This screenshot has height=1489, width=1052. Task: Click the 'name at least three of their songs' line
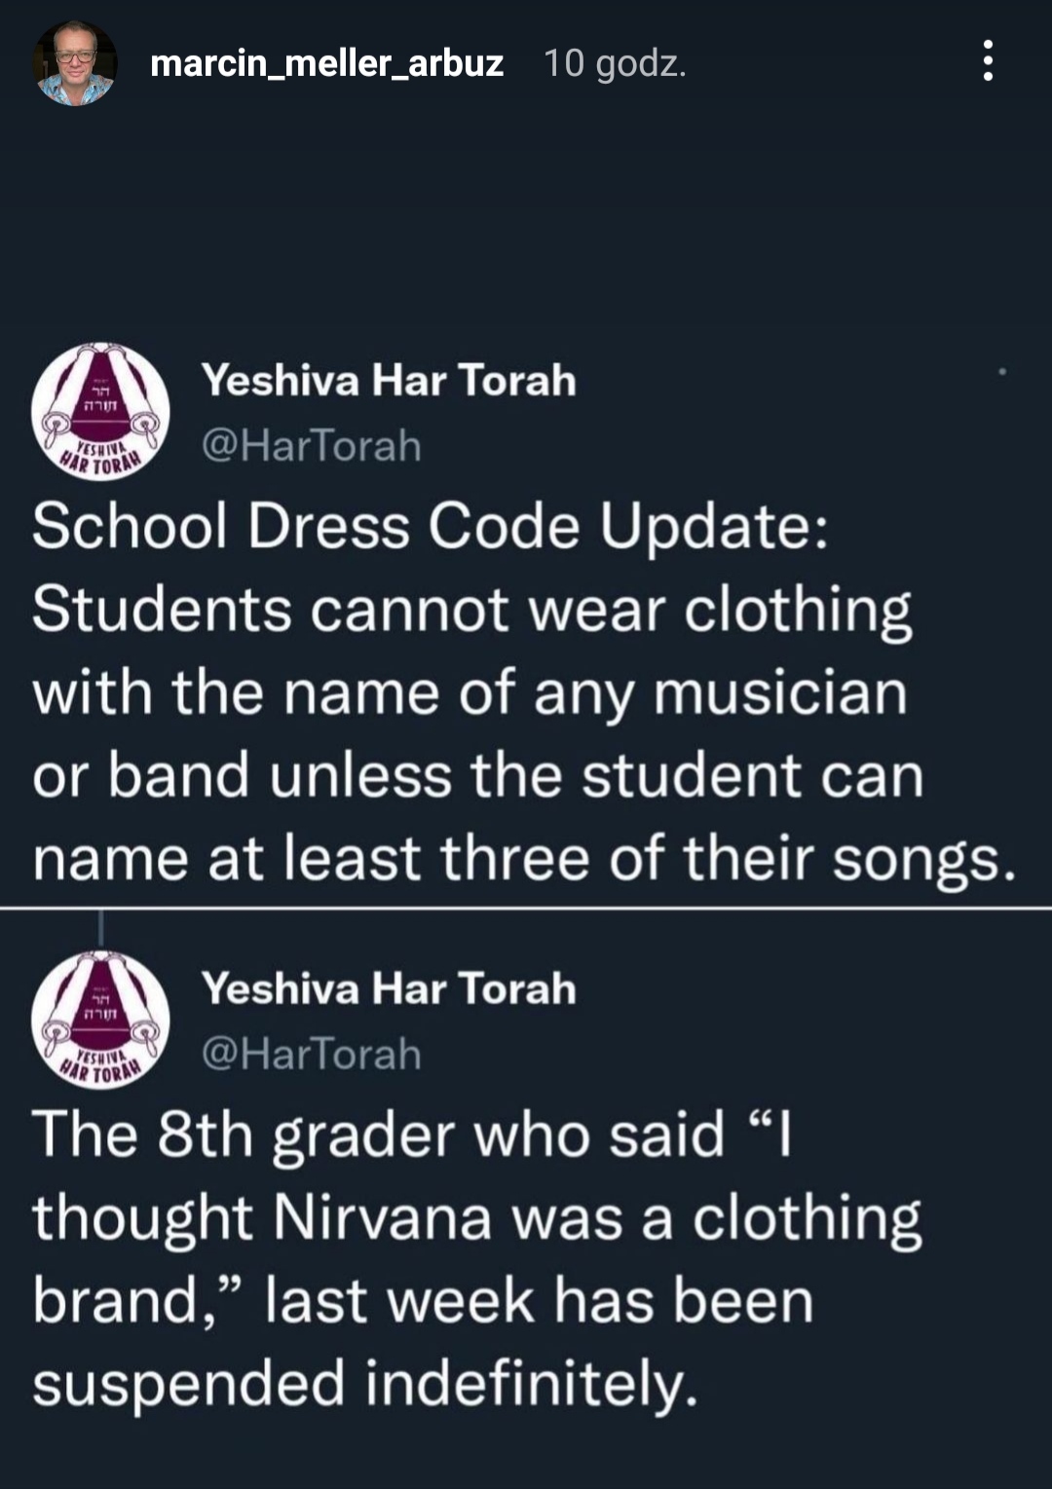coord(524,861)
